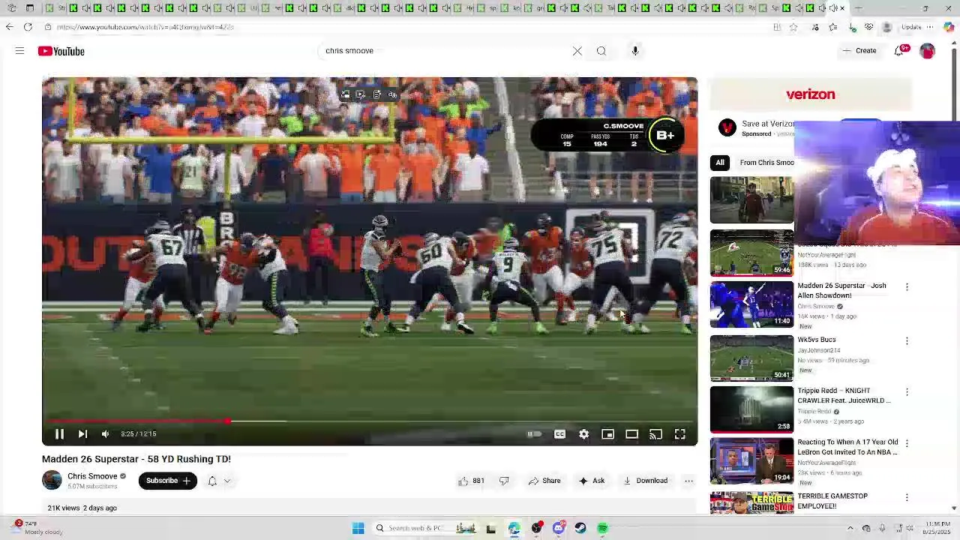Open Steam from the taskbar

(x=580, y=528)
